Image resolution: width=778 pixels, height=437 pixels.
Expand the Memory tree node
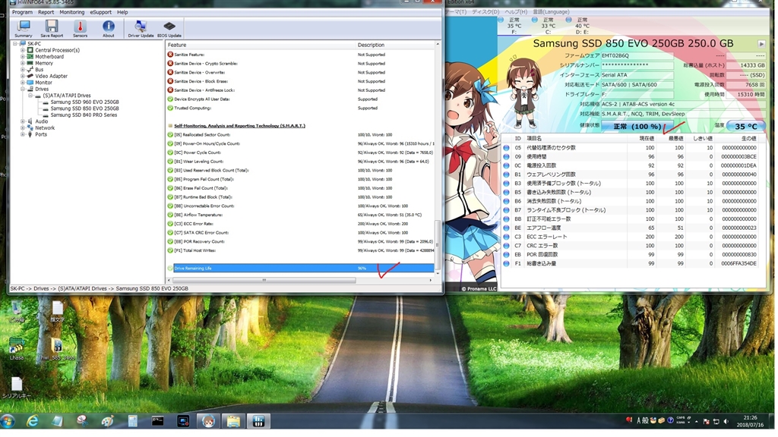pyautogui.click(x=22, y=63)
